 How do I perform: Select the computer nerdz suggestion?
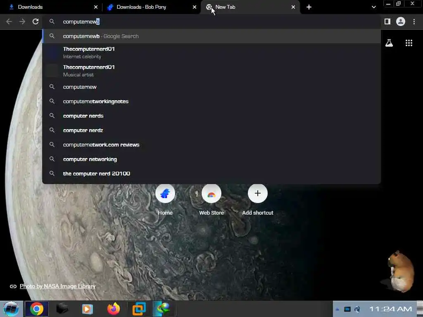pos(212,130)
